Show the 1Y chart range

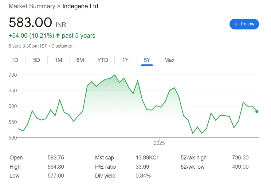125,60
